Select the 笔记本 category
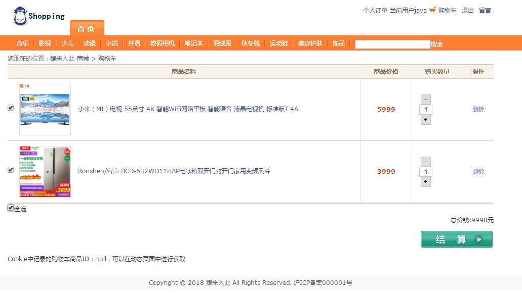This screenshot has width=522, height=294. [194, 43]
